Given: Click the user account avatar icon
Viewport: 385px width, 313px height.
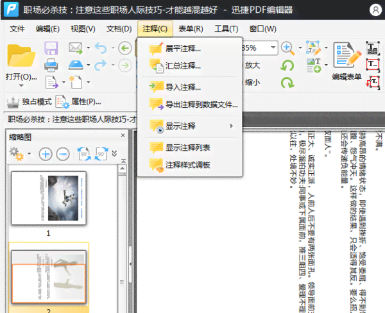Looking at the screenshot, I should pyautogui.click(x=375, y=10).
